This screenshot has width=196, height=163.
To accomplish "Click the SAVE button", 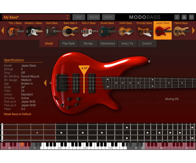I will [x=79, y=17].
